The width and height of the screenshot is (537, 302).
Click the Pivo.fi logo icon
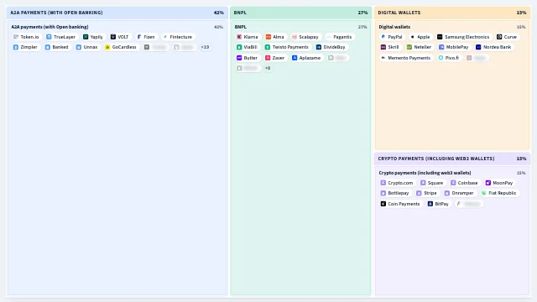click(441, 58)
